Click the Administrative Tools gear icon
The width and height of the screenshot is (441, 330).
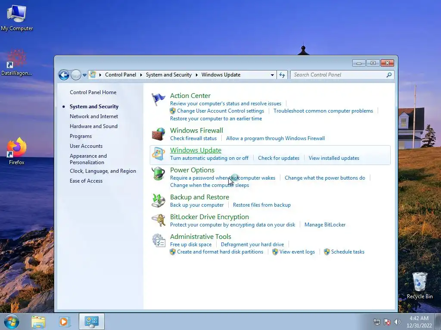(x=158, y=241)
